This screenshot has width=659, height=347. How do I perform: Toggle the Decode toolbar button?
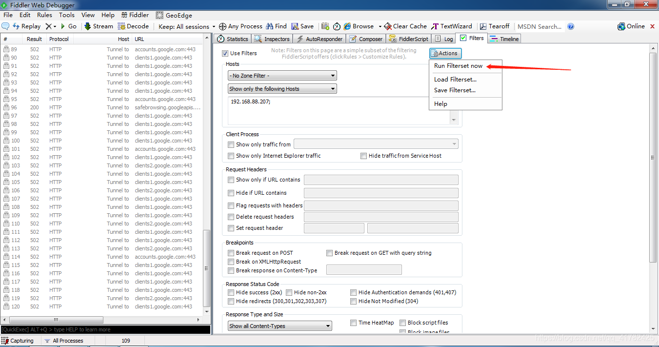133,26
